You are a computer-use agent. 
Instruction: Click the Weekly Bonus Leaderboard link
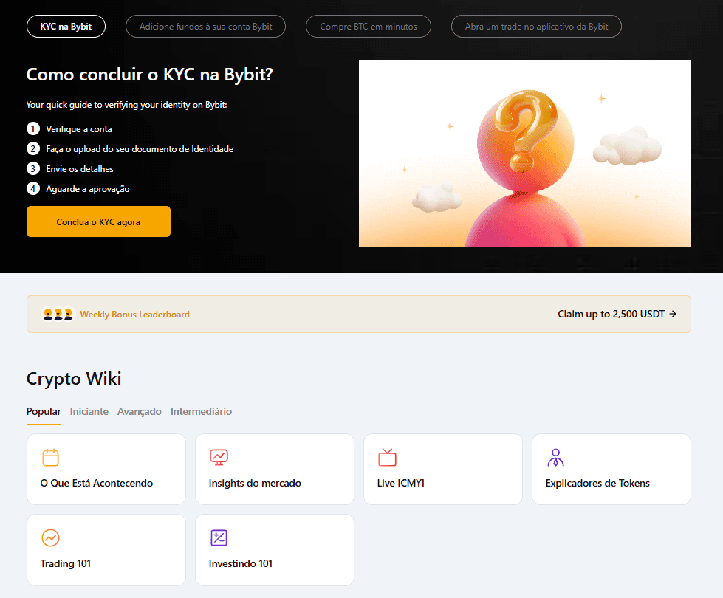tap(134, 315)
